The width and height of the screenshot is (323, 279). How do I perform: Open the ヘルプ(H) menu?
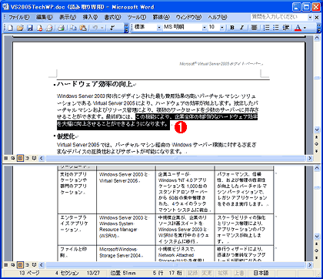[x=218, y=17]
